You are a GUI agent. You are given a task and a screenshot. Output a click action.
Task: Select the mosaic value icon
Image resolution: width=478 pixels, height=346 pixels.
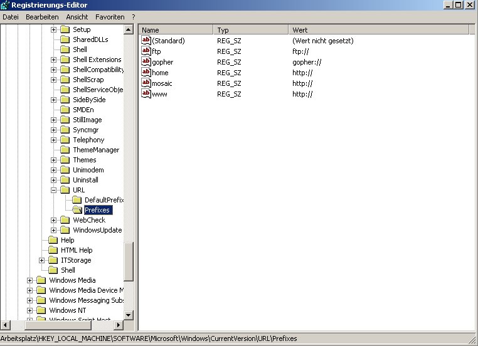tap(146, 83)
